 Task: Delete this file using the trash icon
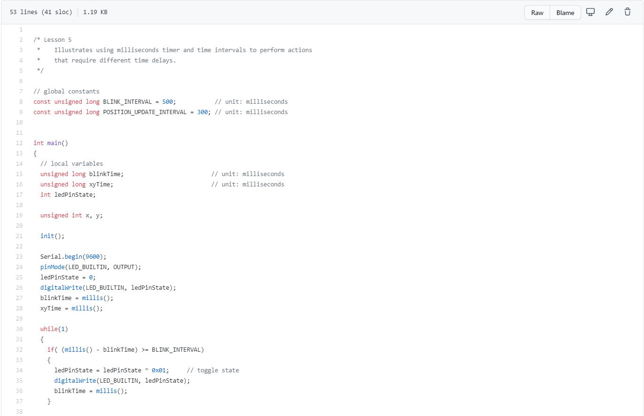tap(627, 12)
